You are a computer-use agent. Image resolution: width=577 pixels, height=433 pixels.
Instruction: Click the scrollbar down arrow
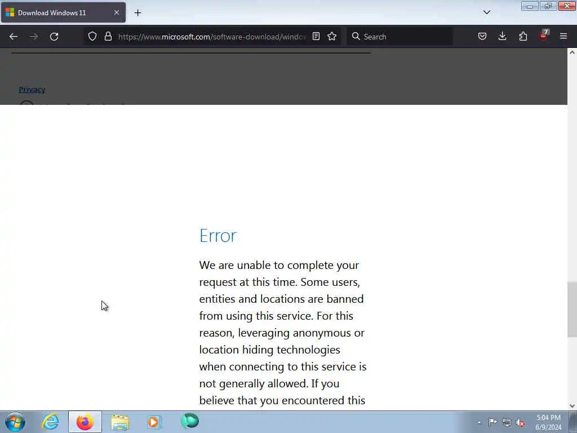coord(572,406)
